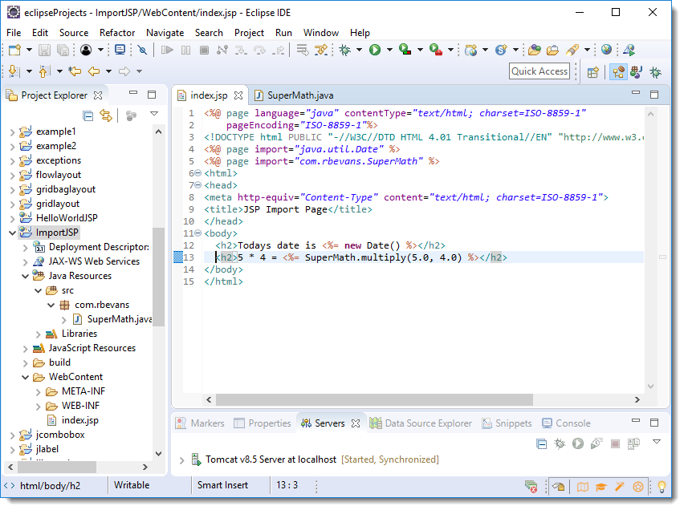This screenshot has width=684, height=510.
Task: Click the editor horizontal scrollbar
Action: [374, 399]
